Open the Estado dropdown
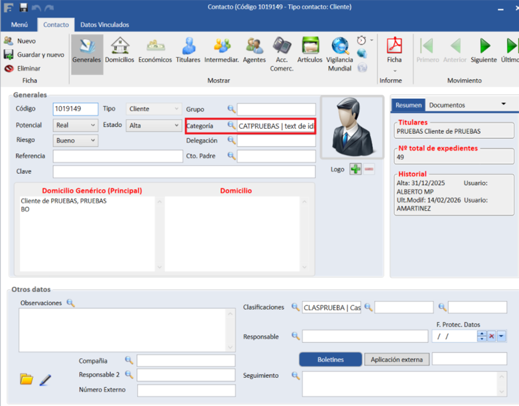This screenshot has width=519, height=406. point(176,125)
